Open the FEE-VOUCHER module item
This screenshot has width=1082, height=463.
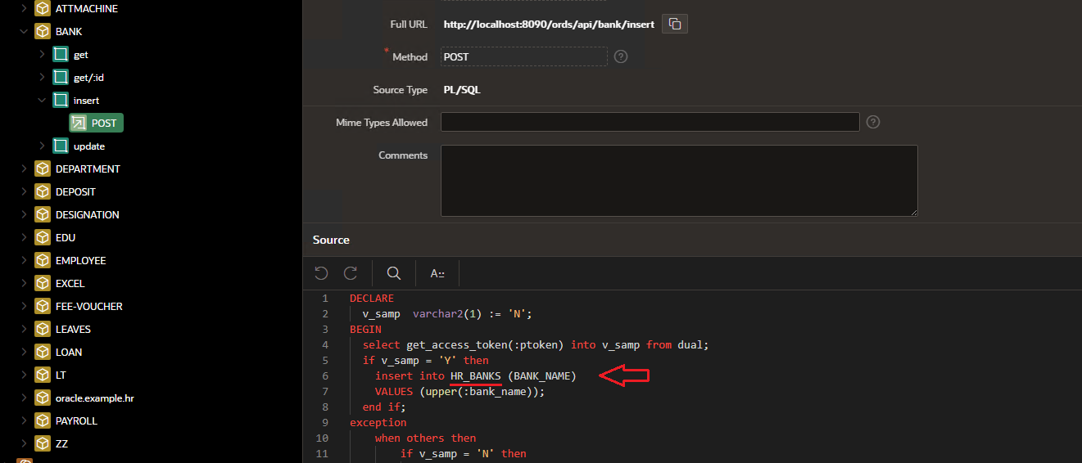click(88, 307)
